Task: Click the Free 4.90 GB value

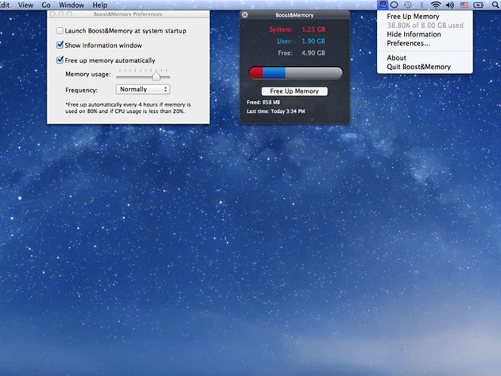Action: pyautogui.click(x=313, y=53)
